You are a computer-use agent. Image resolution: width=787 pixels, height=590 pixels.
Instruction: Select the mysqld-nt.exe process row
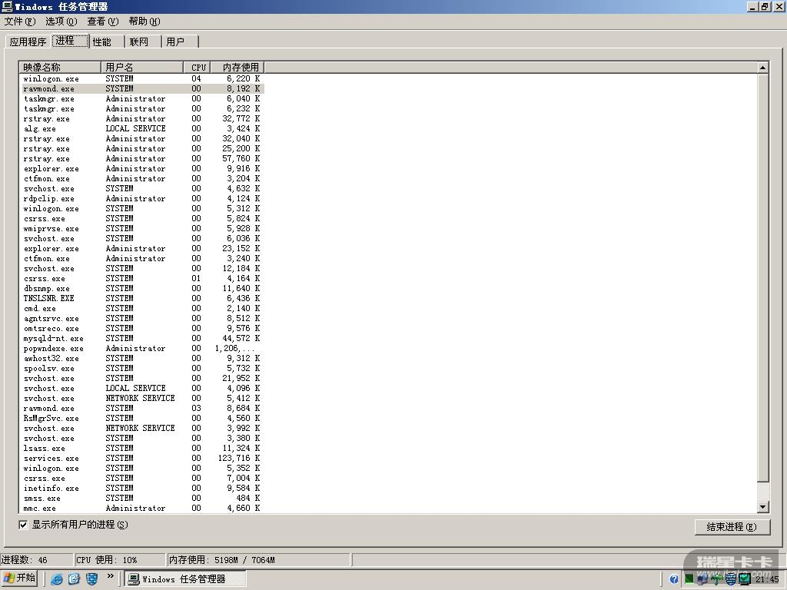(141, 339)
